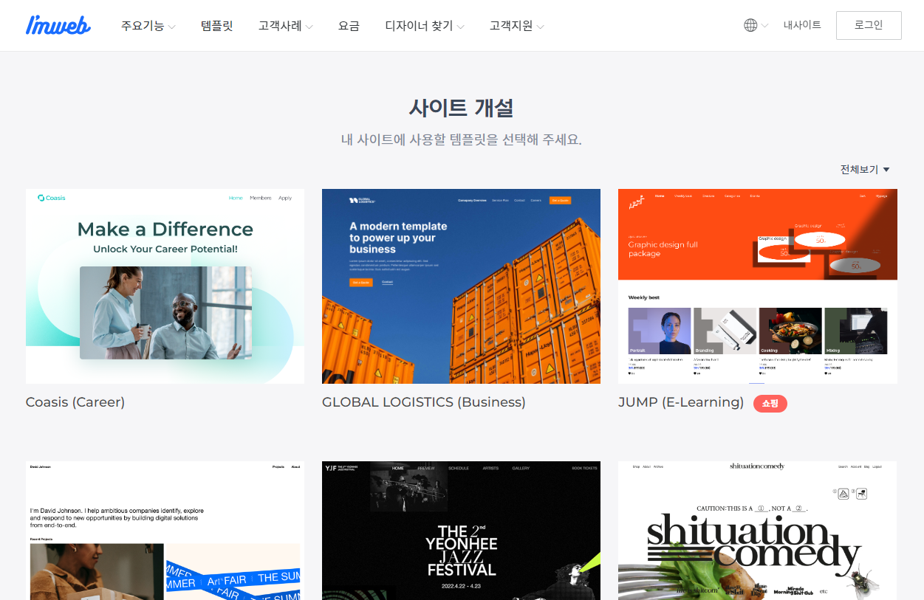Click the globe language icon
Screen dimensions: 924x600
pos(750,25)
